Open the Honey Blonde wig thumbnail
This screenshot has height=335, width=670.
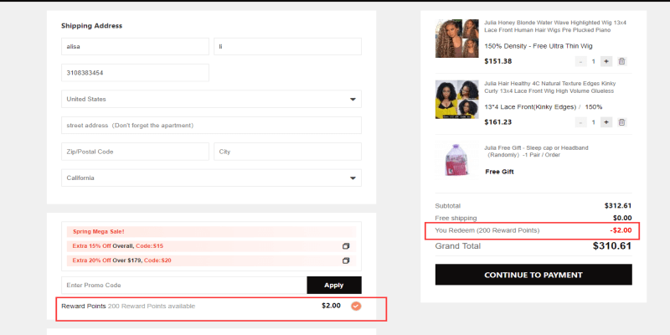pos(456,39)
